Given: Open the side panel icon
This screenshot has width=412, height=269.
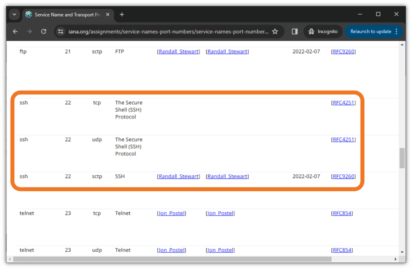Looking at the screenshot, I should (x=295, y=31).
